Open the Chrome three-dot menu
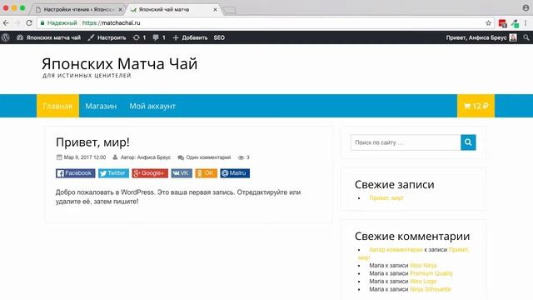The width and height of the screenshot is (533, 300). click(526, 22)
